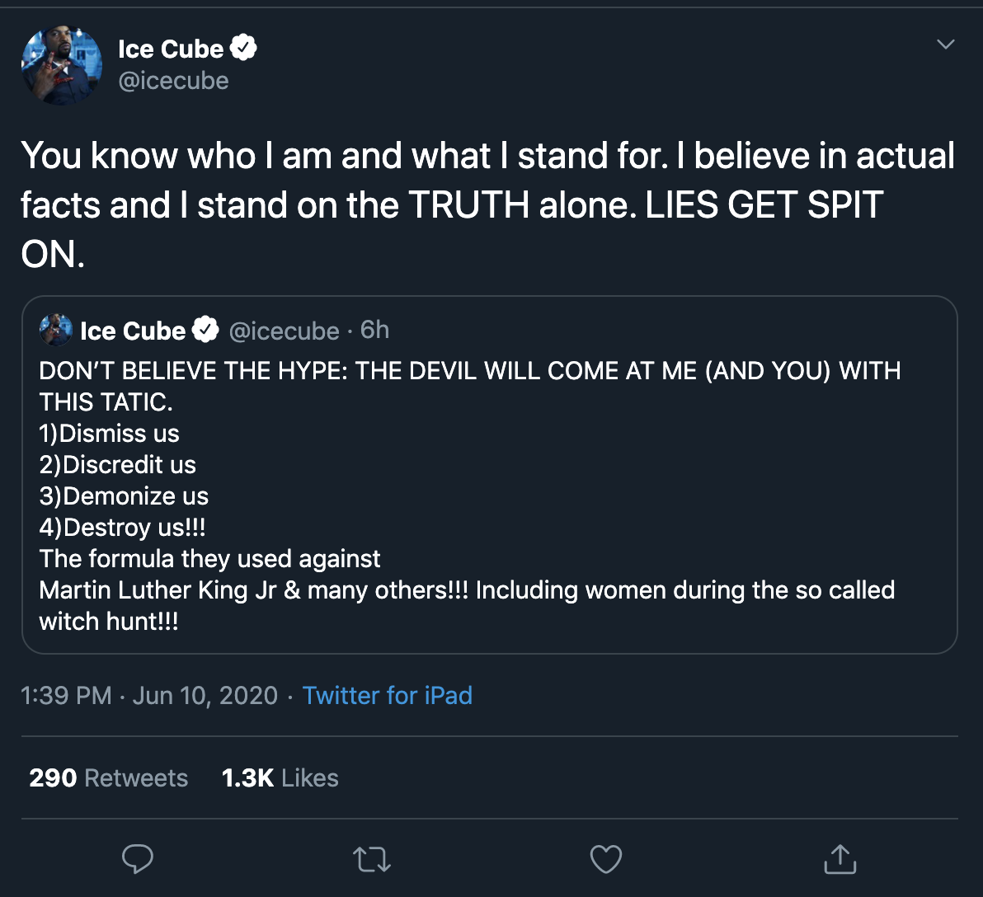
Task: Expand the tweet options chevron menu
Action: [947, 45]
